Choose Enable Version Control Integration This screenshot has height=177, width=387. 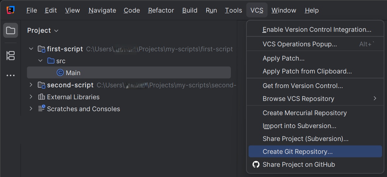(315, 30)
